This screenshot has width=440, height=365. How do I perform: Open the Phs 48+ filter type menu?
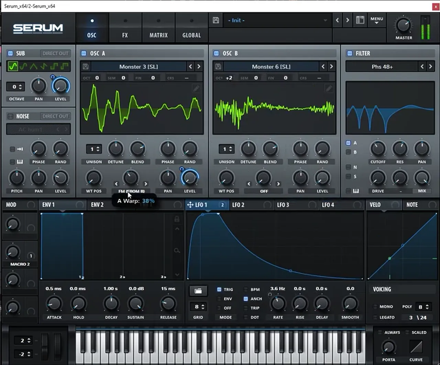[x=382, y=67]
